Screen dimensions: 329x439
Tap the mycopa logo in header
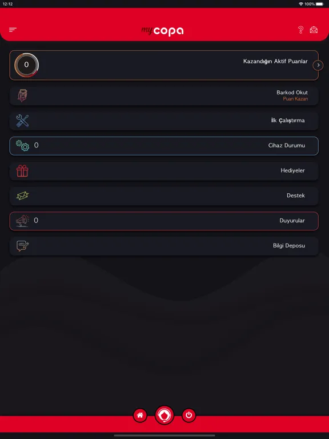(x=162, y=31)
